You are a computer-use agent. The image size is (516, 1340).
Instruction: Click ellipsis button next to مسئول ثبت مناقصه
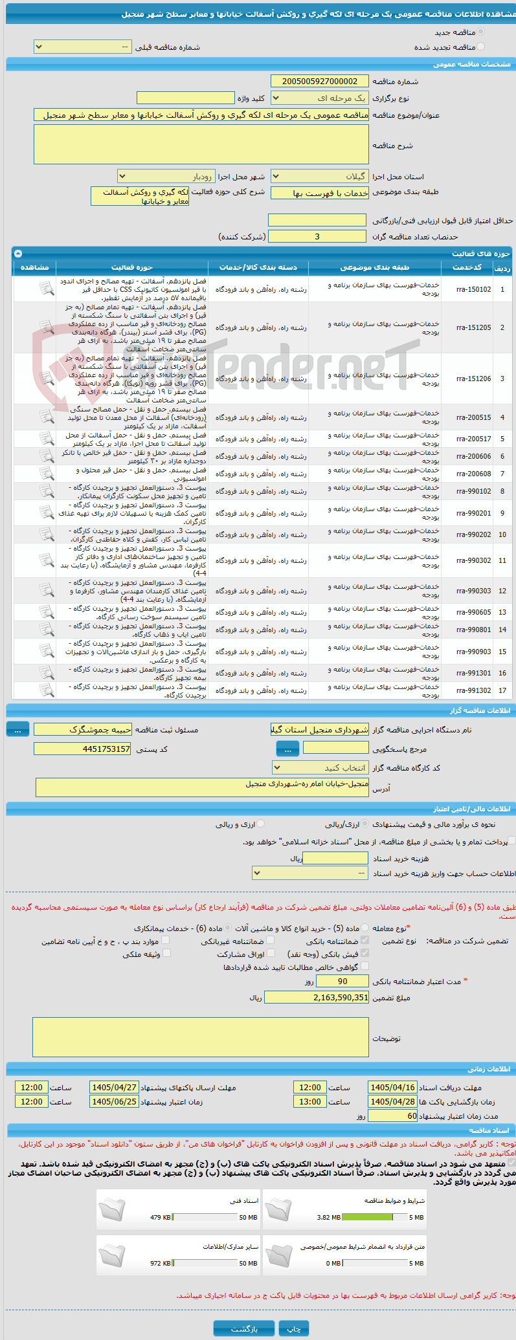point(17,730)
